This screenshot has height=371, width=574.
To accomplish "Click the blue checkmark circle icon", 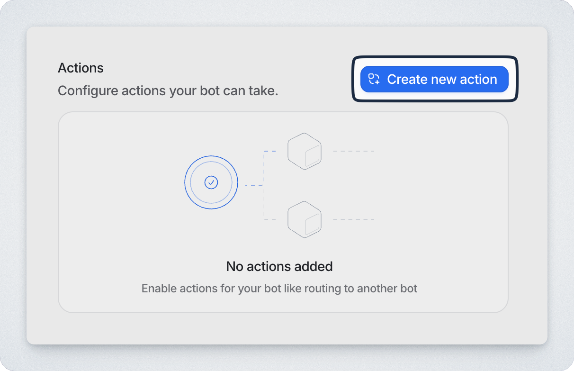I will 211,182.
